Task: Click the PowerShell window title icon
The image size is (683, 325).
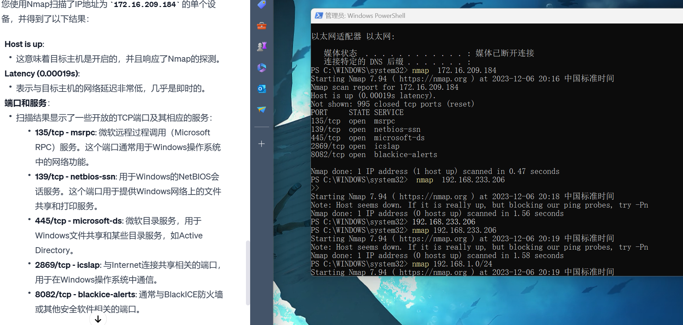Action: click(319, 15)
